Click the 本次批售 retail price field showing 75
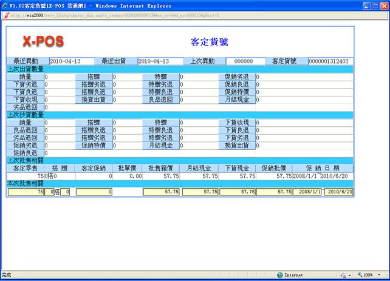 pos(26,192)
